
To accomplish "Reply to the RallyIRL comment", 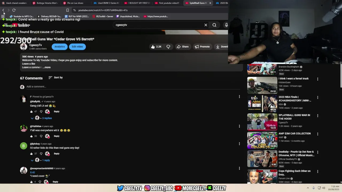I will point(57,112).
